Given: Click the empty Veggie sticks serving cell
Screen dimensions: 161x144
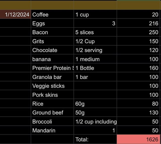Looking at the screenshot, I should coord(95,86).
